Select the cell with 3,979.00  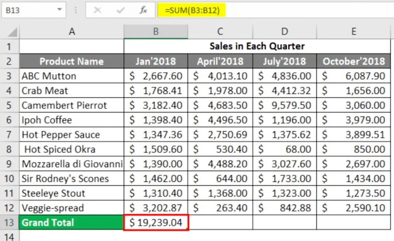(354, 120)
